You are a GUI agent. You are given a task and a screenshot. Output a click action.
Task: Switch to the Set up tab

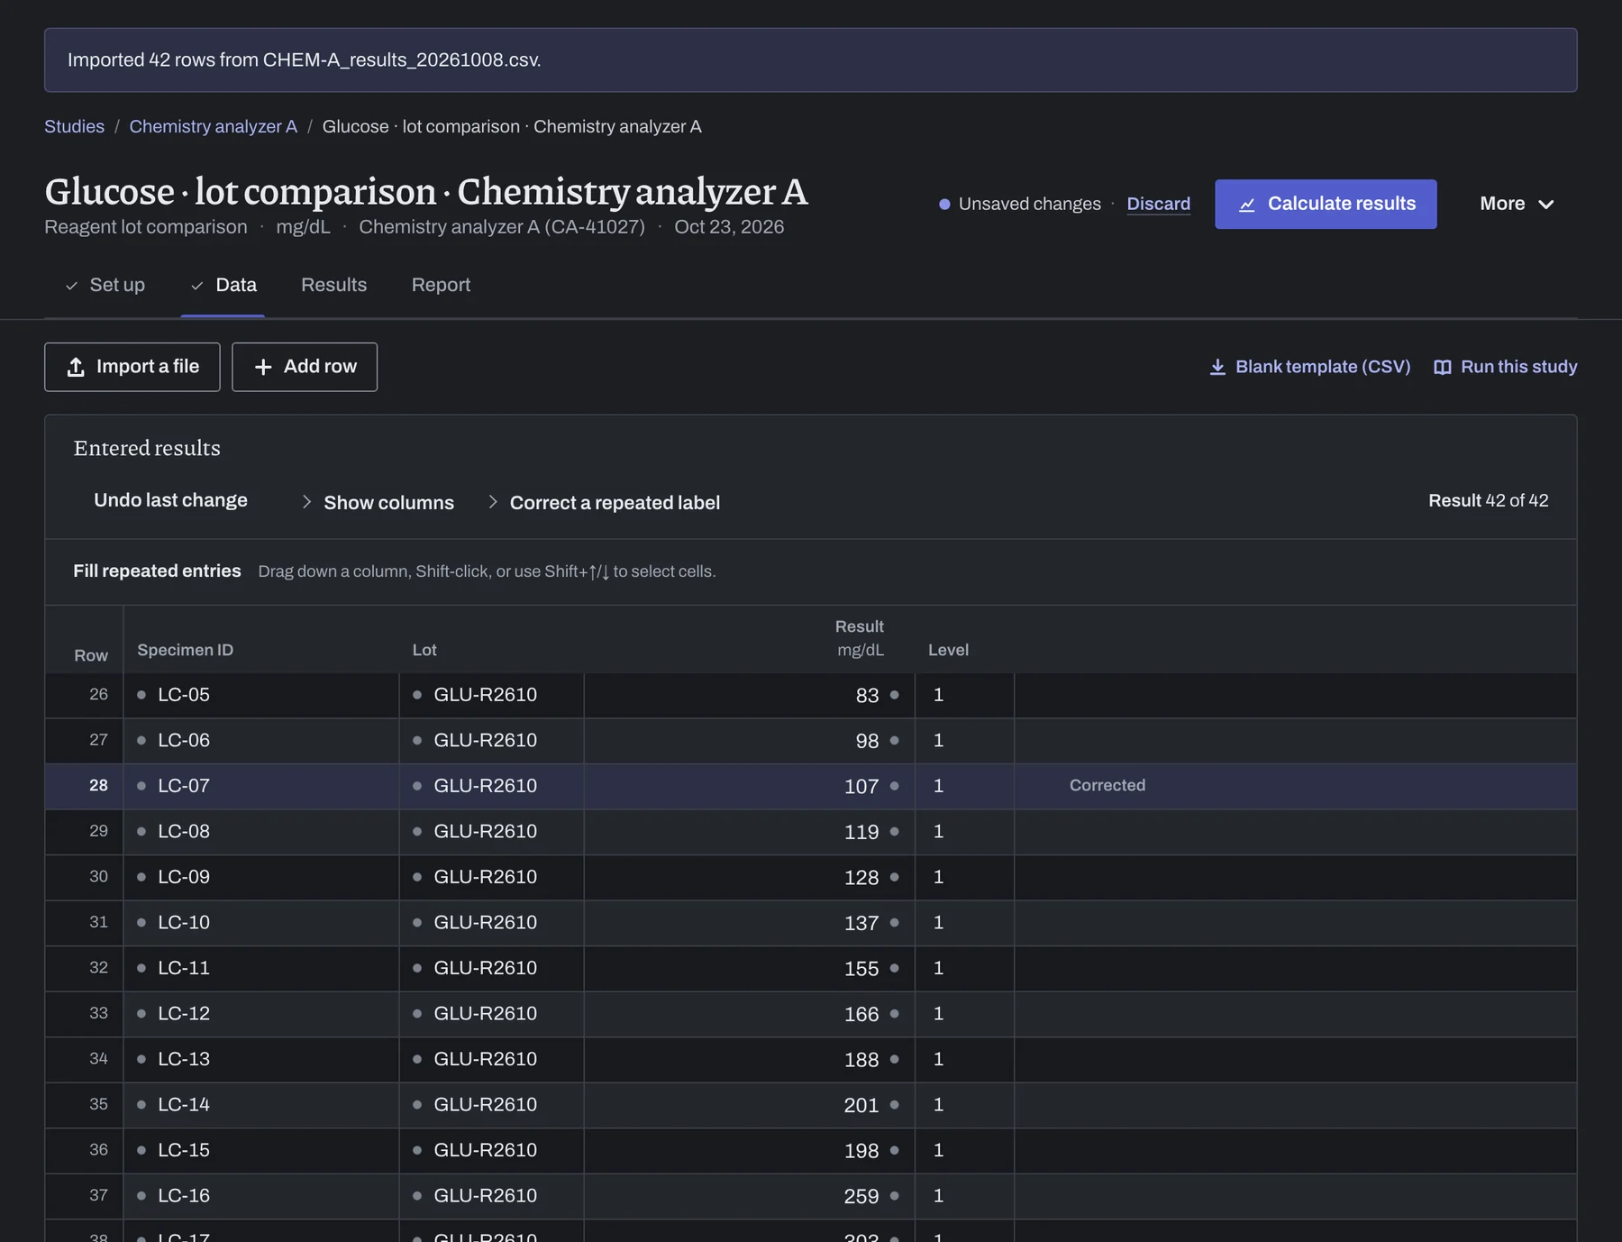click(105, 285)
